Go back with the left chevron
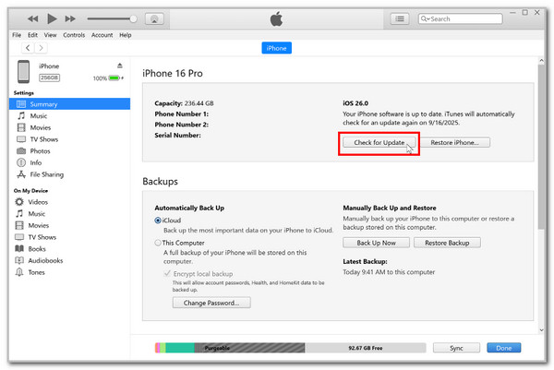554x370 pixels. [28, 48]
